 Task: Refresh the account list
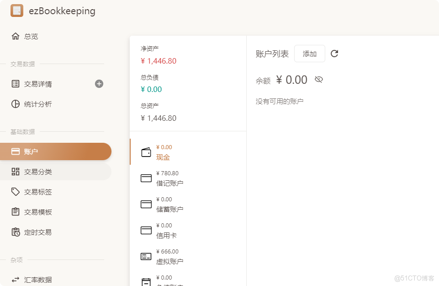[334, 54]
